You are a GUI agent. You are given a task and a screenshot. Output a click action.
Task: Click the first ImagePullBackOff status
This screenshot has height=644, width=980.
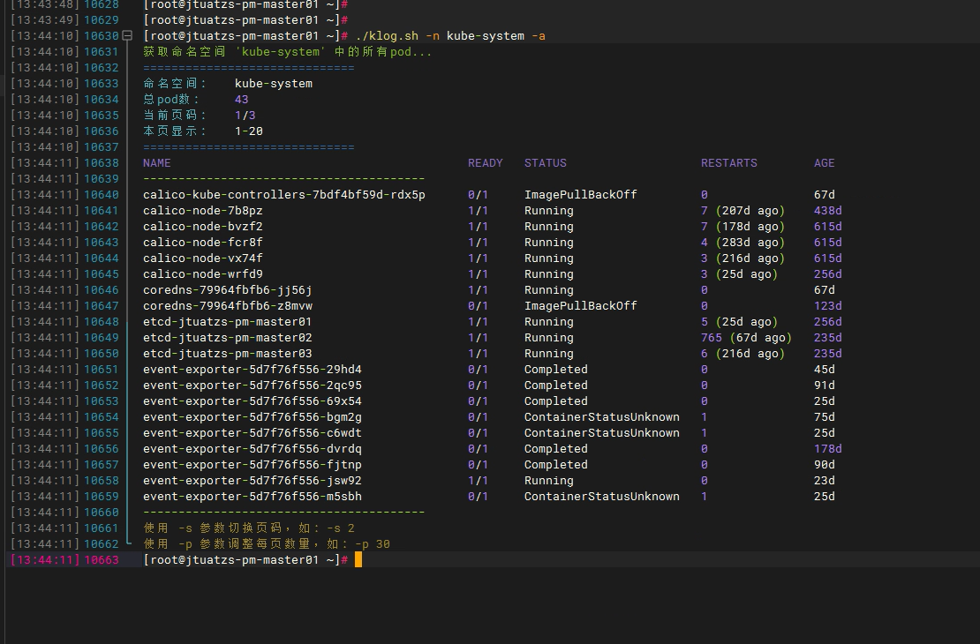tap(580, 195)
